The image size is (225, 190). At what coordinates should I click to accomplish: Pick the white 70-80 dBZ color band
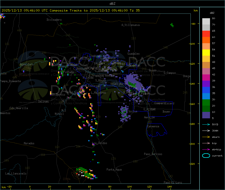coord(206,21)
